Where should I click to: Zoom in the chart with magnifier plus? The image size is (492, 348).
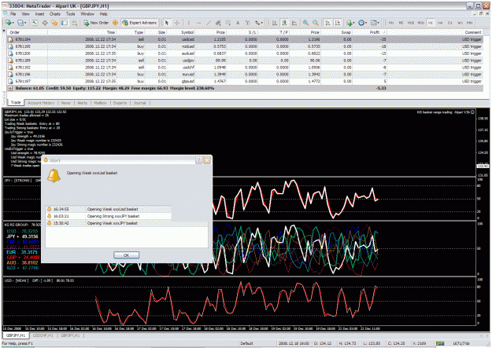click(x=305, y=23)
